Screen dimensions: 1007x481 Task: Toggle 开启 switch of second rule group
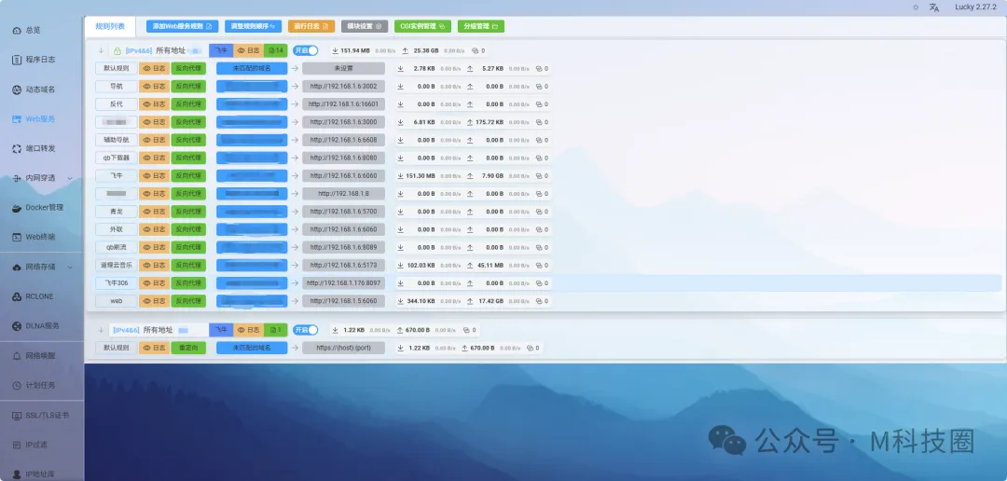click(306, 329)
